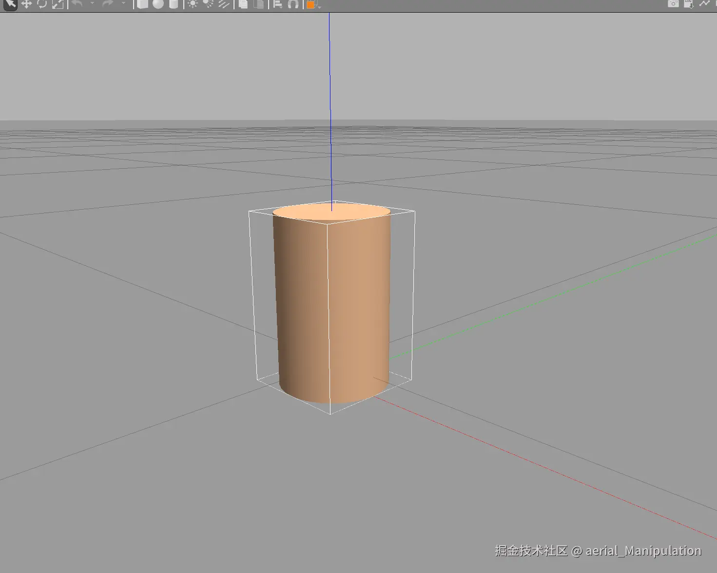This screenshot has height=573, width=717.
Task: Take a screenshot with camera icon
Action: click(673, 3)
